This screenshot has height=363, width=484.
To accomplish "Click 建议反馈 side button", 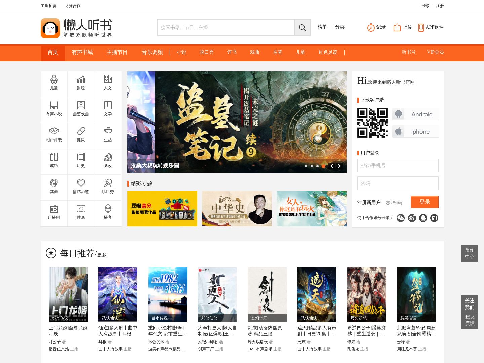I will (x=470, y=320).
